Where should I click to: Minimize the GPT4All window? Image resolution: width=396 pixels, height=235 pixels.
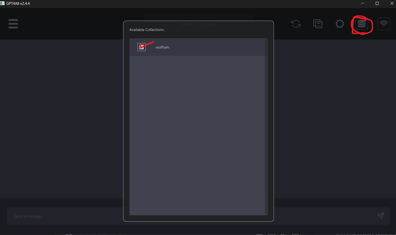363,3
